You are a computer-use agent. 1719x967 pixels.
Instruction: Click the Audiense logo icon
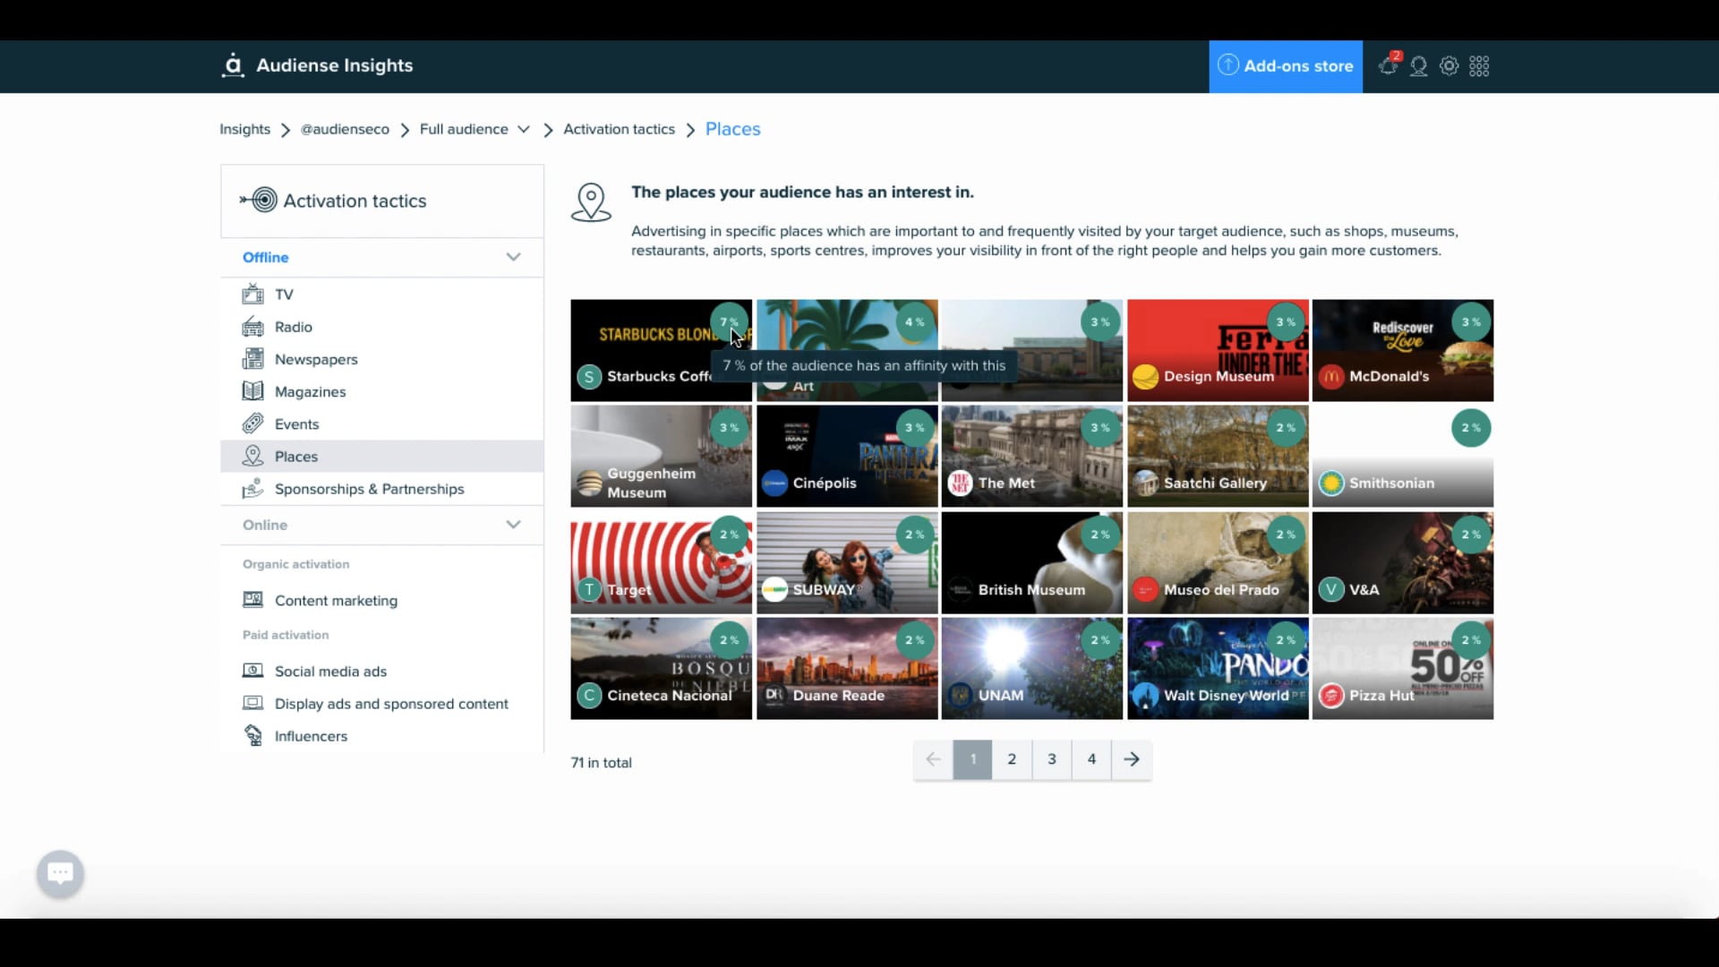pos(233,65)
